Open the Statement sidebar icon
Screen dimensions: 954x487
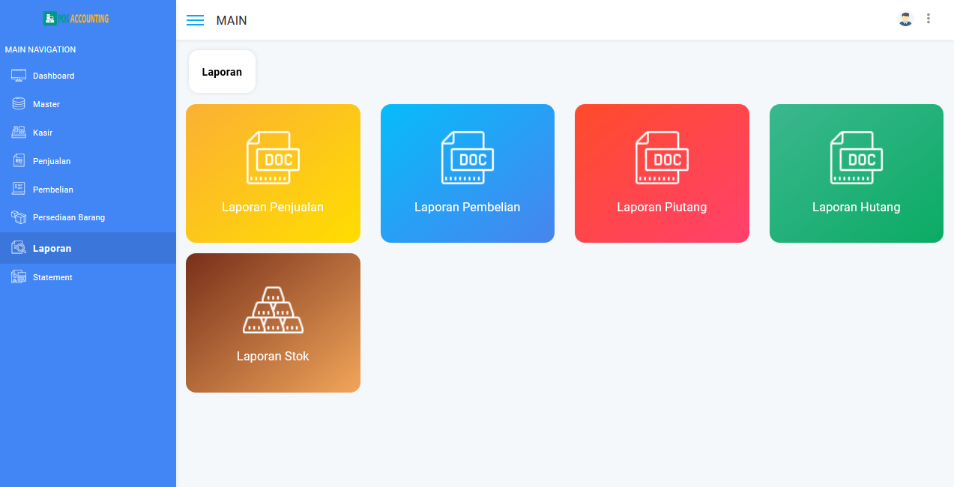[18, 276]
